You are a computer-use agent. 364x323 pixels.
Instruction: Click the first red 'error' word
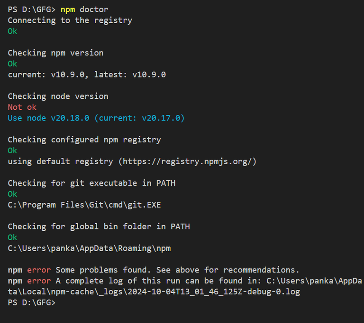[39, 270]
